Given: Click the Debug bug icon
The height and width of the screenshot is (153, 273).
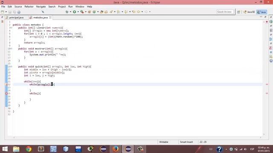Looking at the screenshot, I should click(x=67, y=12).
